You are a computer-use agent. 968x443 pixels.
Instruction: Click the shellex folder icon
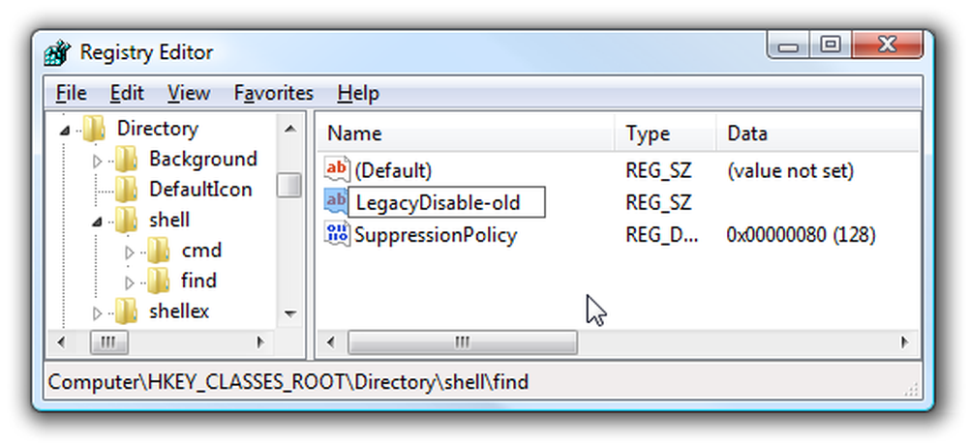coord(127,311)
